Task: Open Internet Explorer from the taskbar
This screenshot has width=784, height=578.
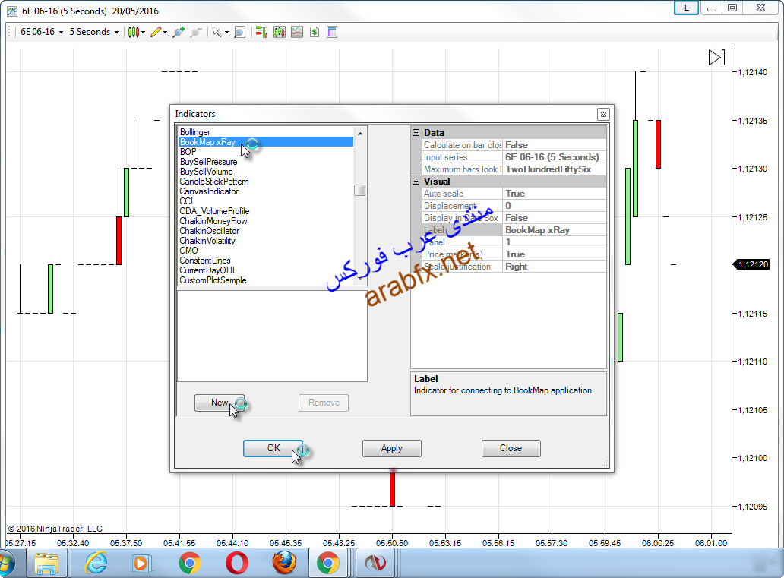Action: point(96,564)
